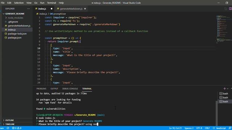Viewport: 232px width, 130px height.
Task: Open the Go menu
Action: coord(36,3)
